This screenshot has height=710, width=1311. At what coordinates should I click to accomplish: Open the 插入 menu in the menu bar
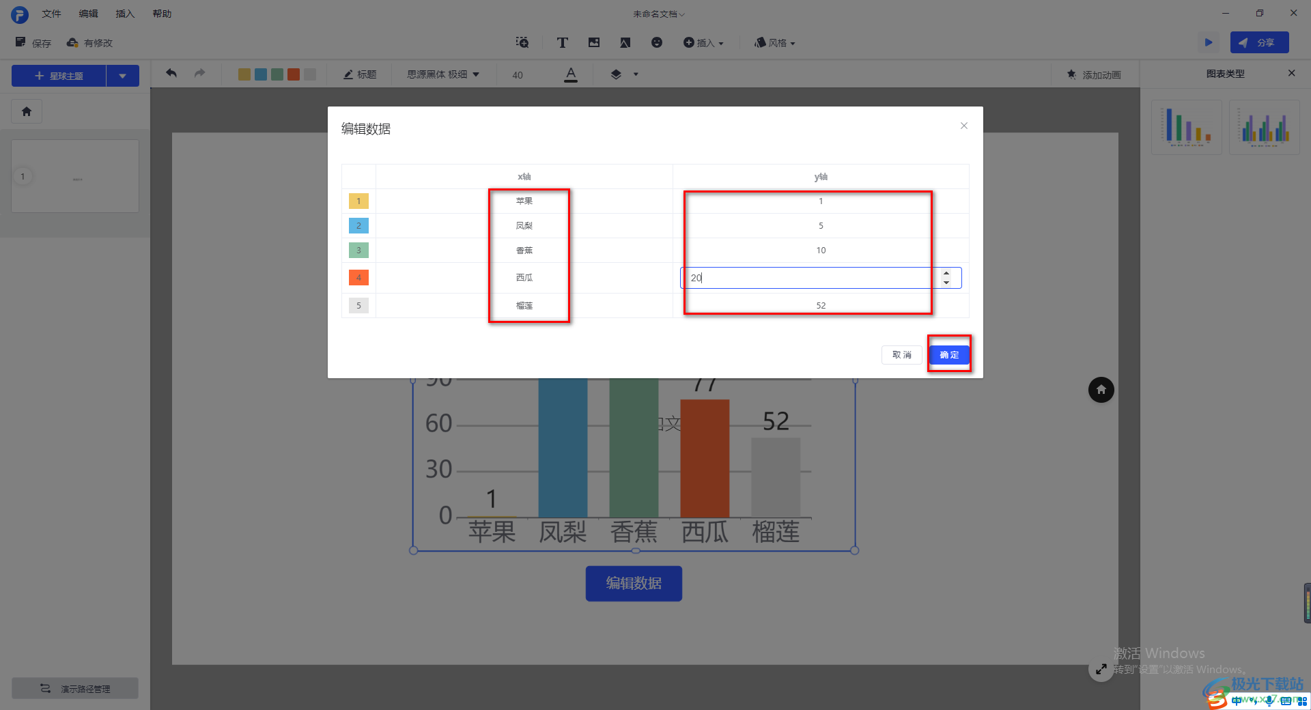tap(125, 14)
